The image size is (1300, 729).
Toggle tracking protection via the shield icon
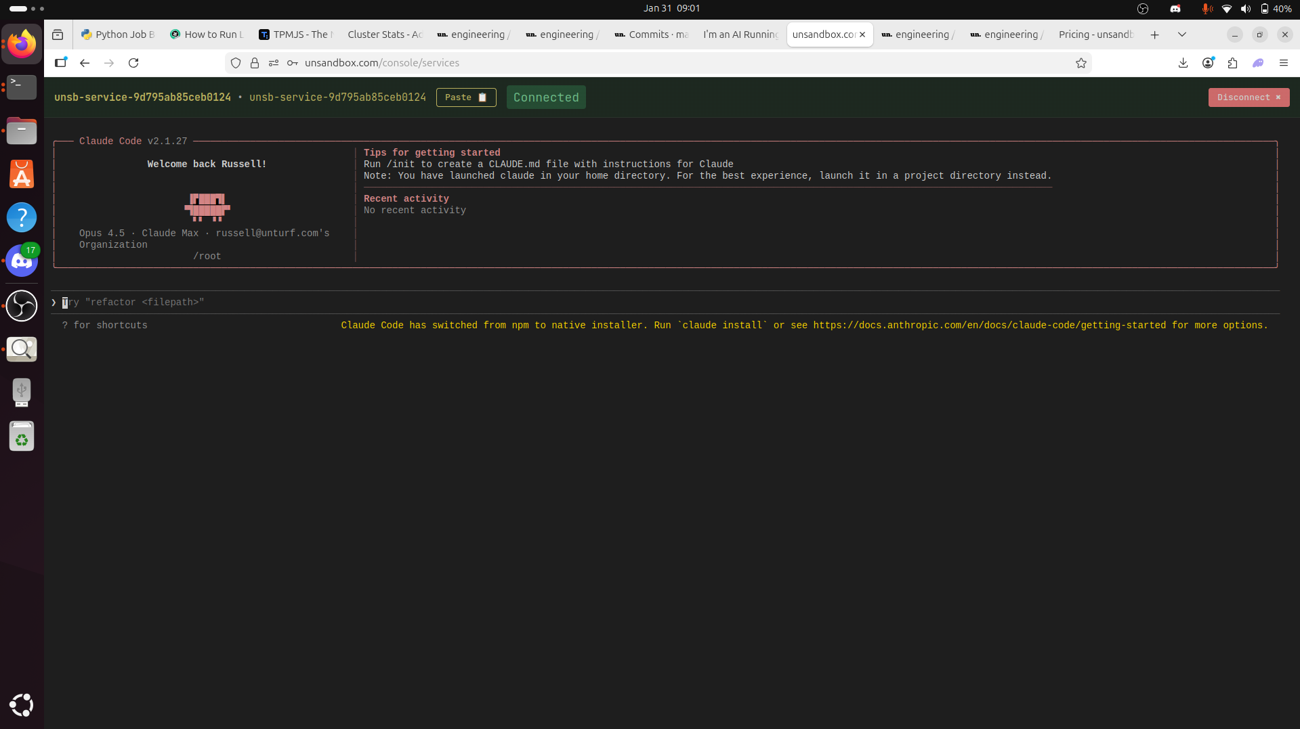click(x=235, y=62)
